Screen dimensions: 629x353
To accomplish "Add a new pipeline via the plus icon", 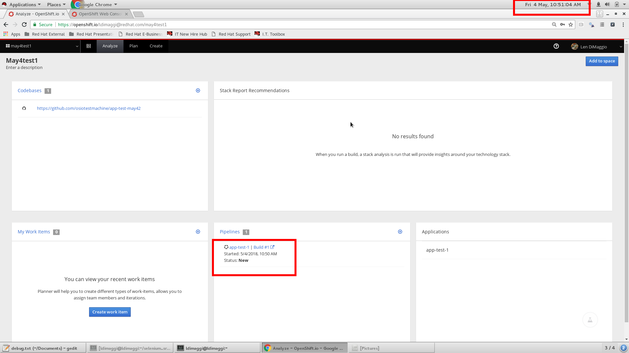I will pyautogui.click(x=400, y=232).
